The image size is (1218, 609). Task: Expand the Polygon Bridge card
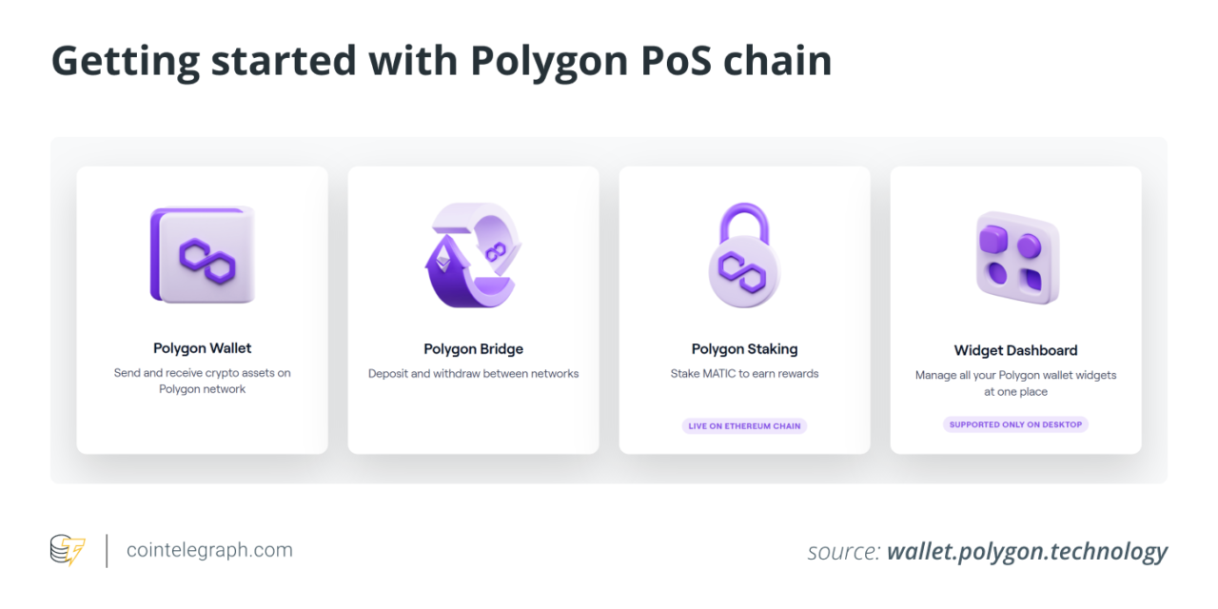(473, 309)
